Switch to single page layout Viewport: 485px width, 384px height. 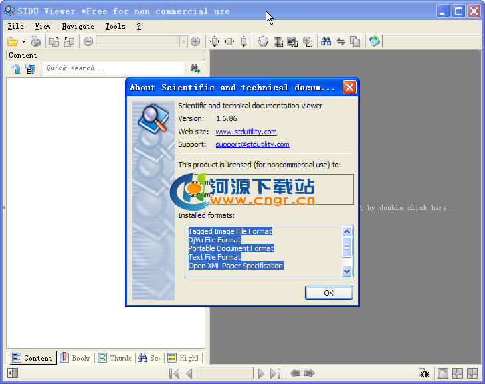[443, 373]
